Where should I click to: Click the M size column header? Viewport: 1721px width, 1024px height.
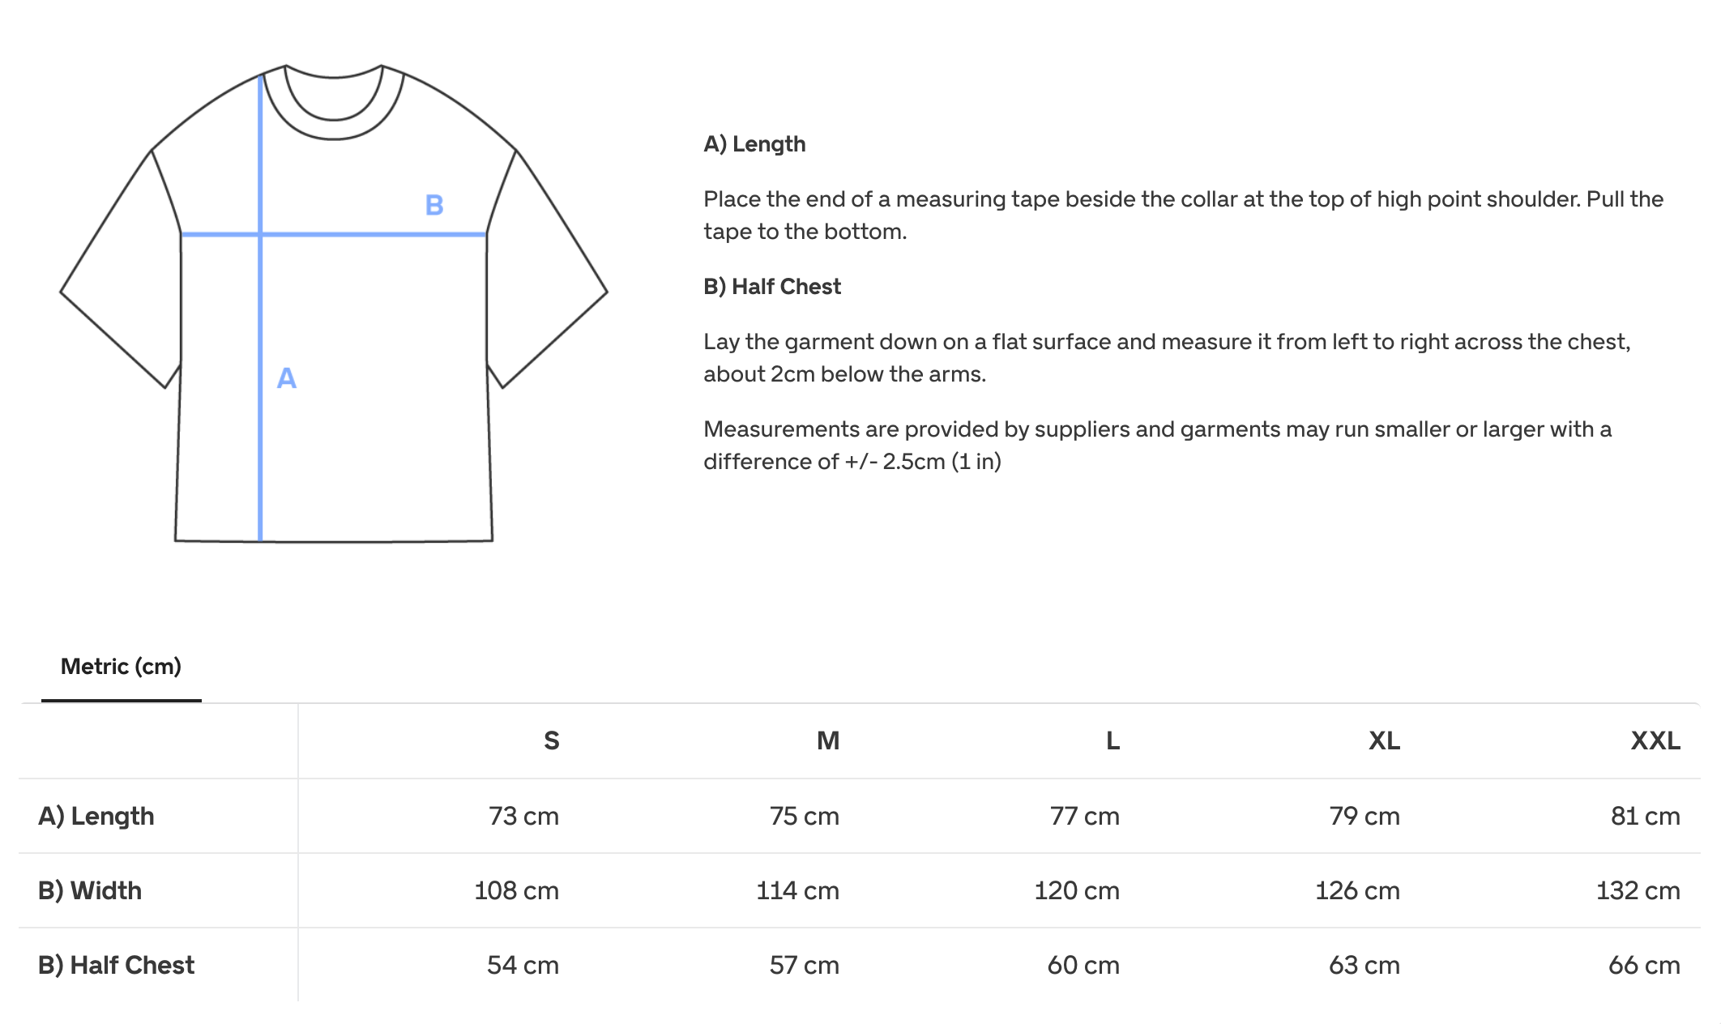(827, 740)
